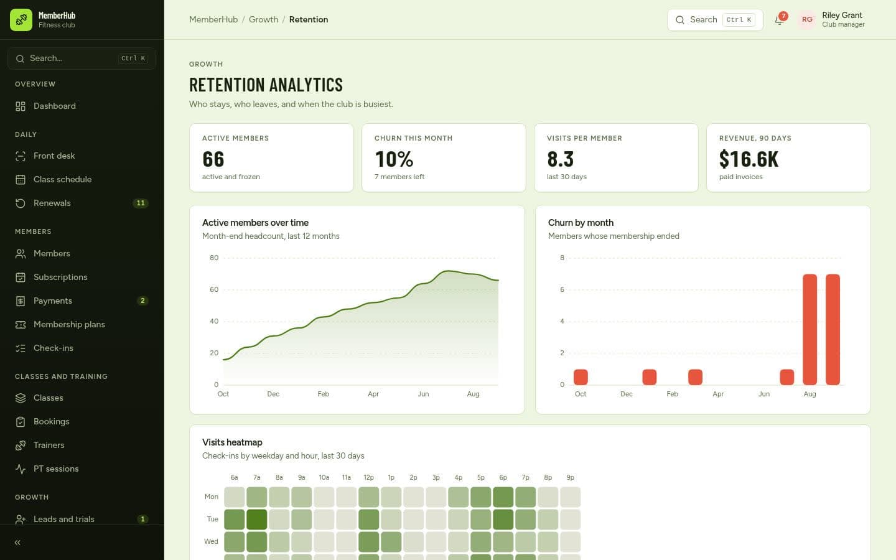
Task: Go to Front desk page
Action: 82,156
